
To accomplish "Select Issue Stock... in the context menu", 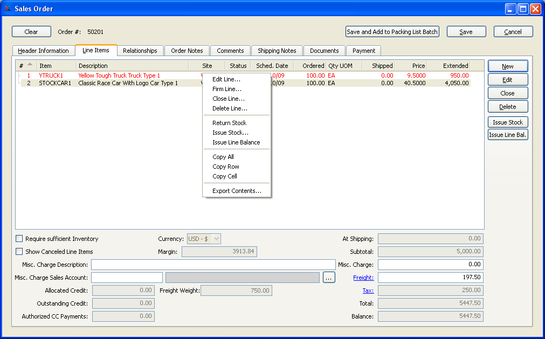I will pos(230,133).
